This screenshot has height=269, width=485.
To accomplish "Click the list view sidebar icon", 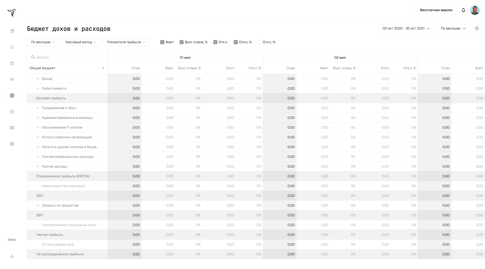I will coord(12,47).
